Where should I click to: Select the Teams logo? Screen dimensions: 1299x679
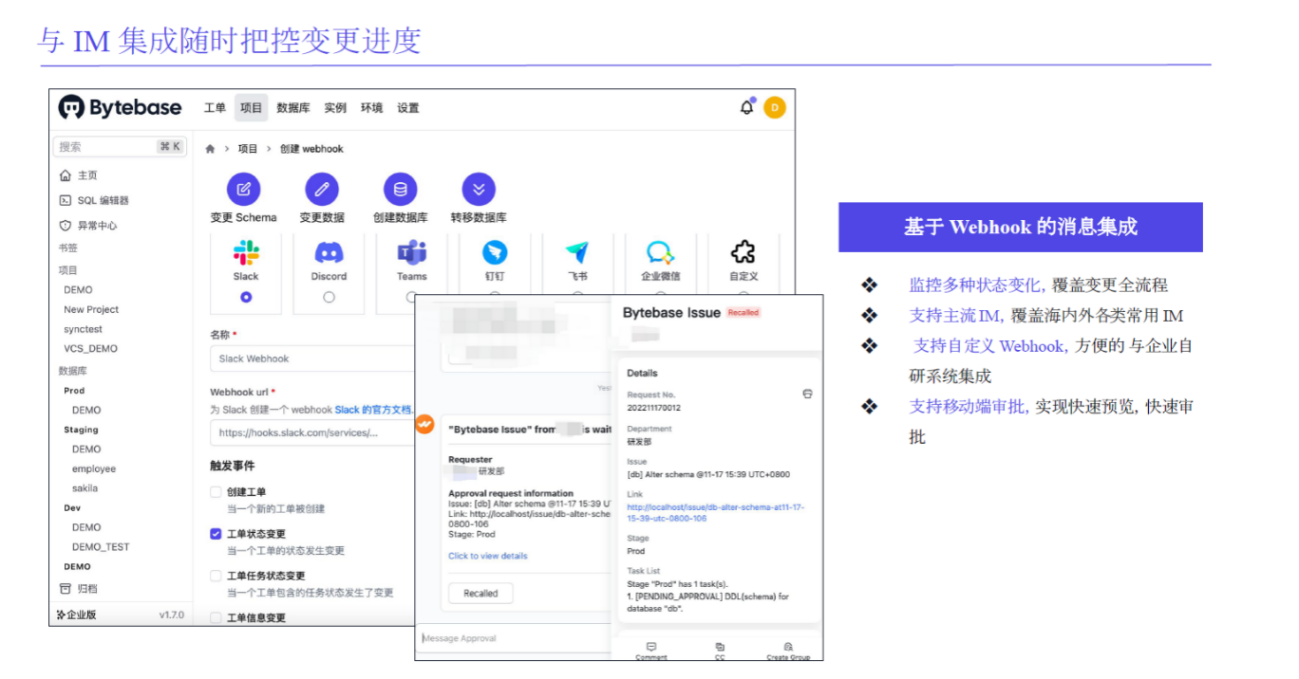[x=412, y=252]
